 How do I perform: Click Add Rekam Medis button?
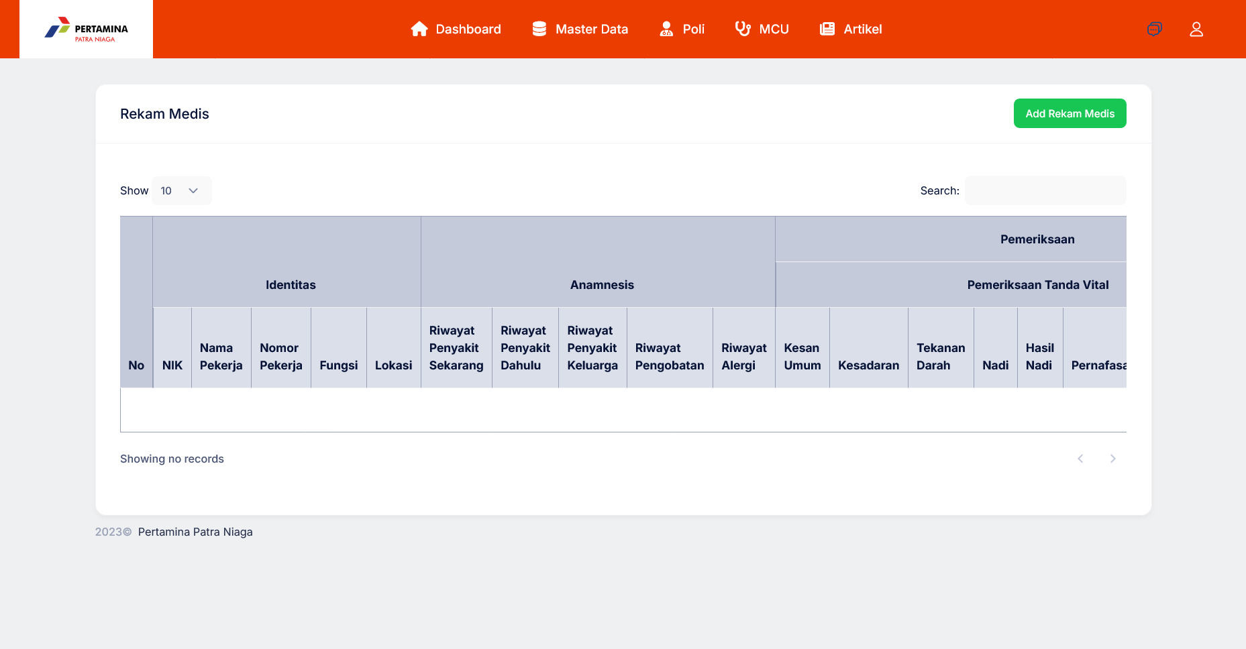pos(1070,113)
